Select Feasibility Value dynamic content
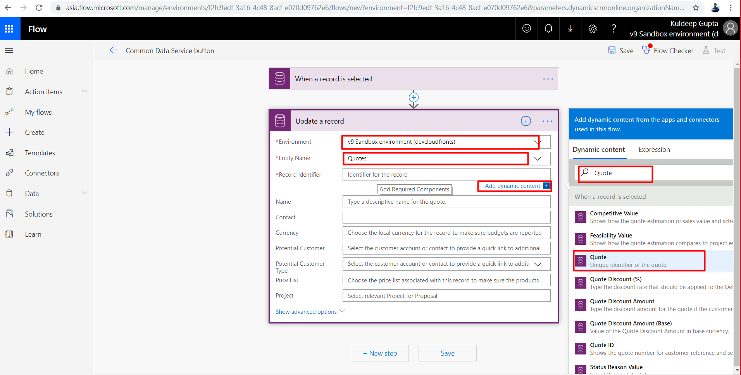This screenshot has height=375, width=741. coord(653,239)
